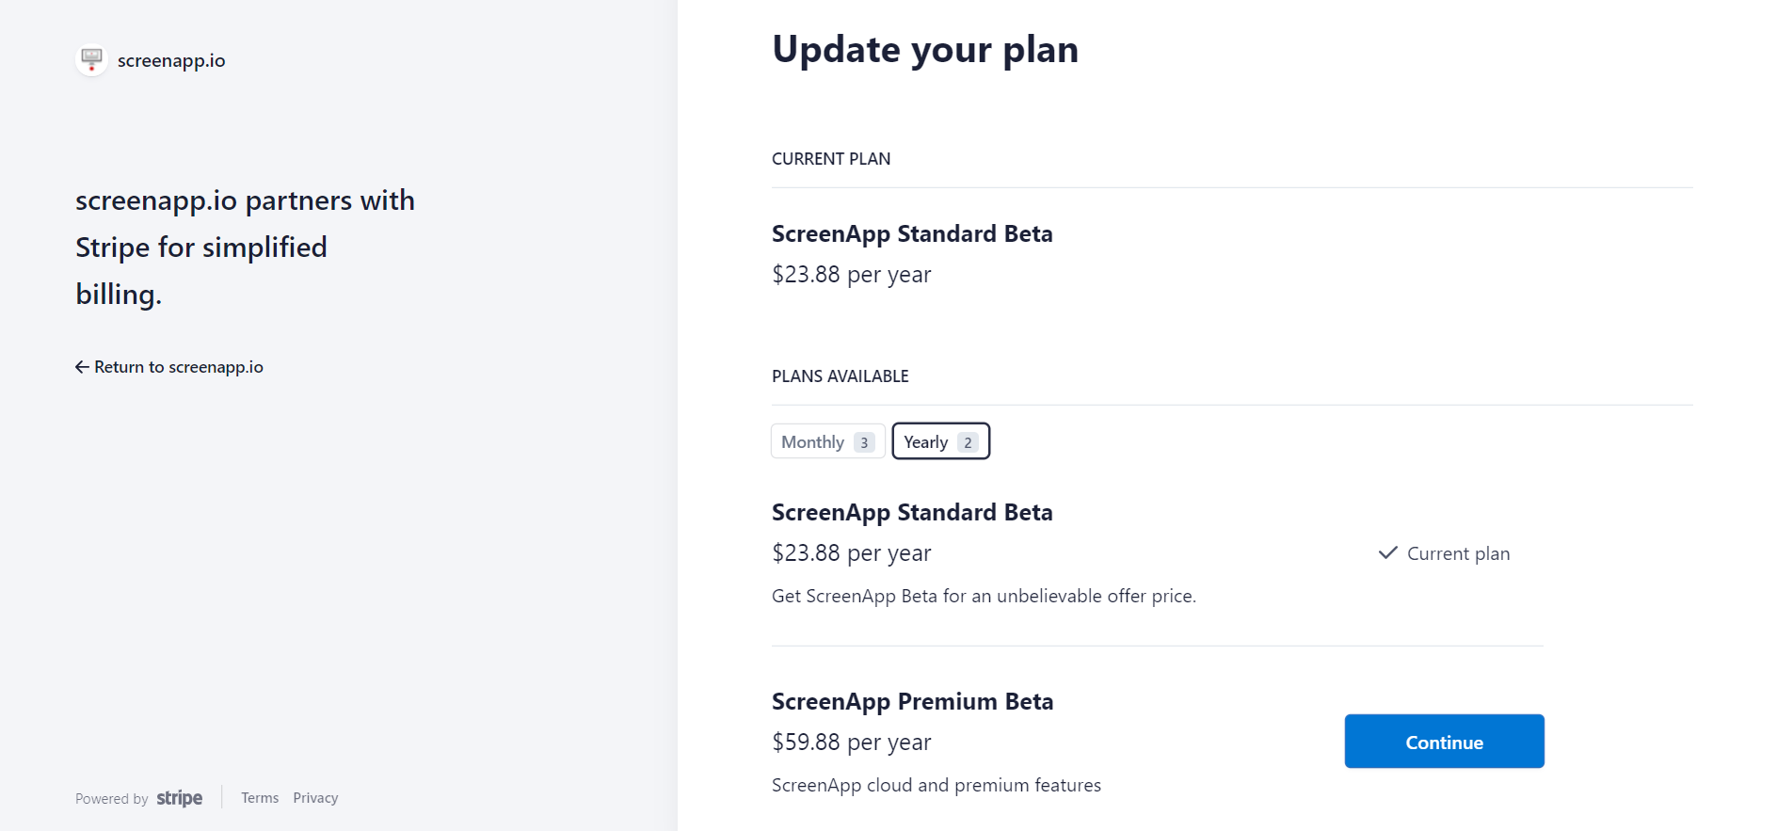Image resolution: width=1777 pixels, height=831 pixels.
Task: Click the Stripe logo in the footer
Action: (180, 798)
